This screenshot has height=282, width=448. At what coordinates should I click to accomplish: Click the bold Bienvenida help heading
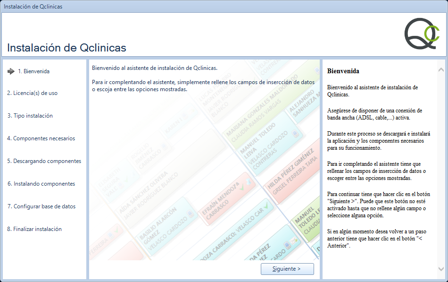coord(343,71)
